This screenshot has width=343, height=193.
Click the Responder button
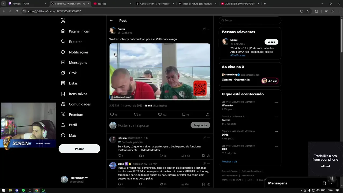(200, 125)
